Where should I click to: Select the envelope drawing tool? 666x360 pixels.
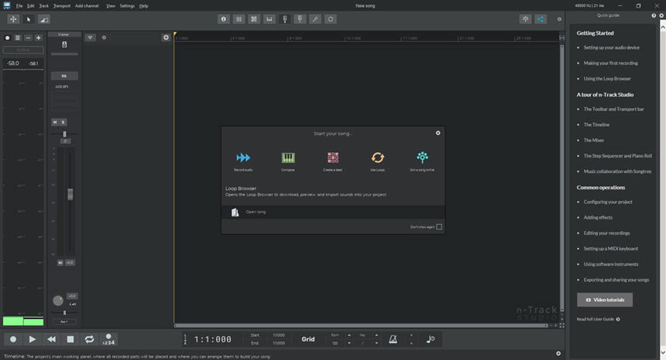click(43, 19)
